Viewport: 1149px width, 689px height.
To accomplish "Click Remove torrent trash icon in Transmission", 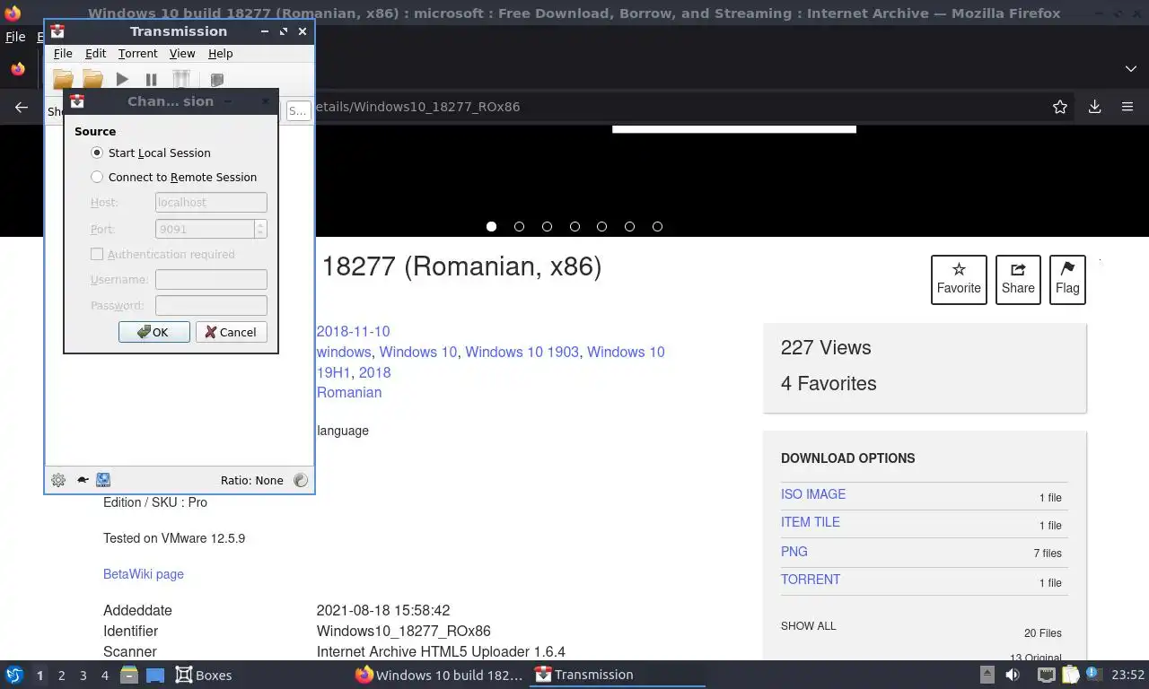I will (x=181, y=80).
